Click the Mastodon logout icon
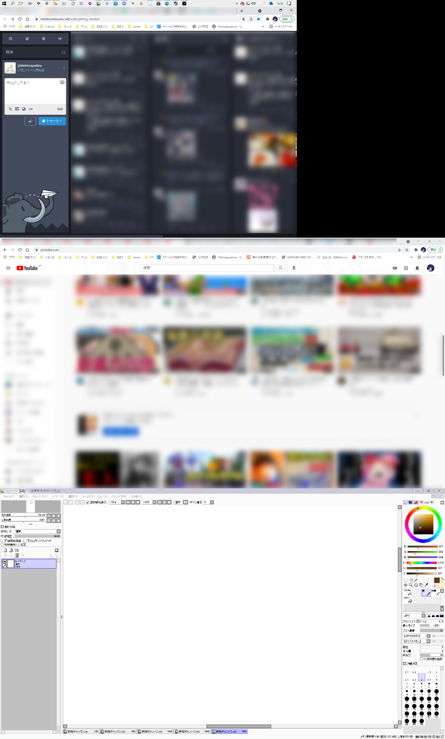 pyautogui.click(x=60, y=39)
